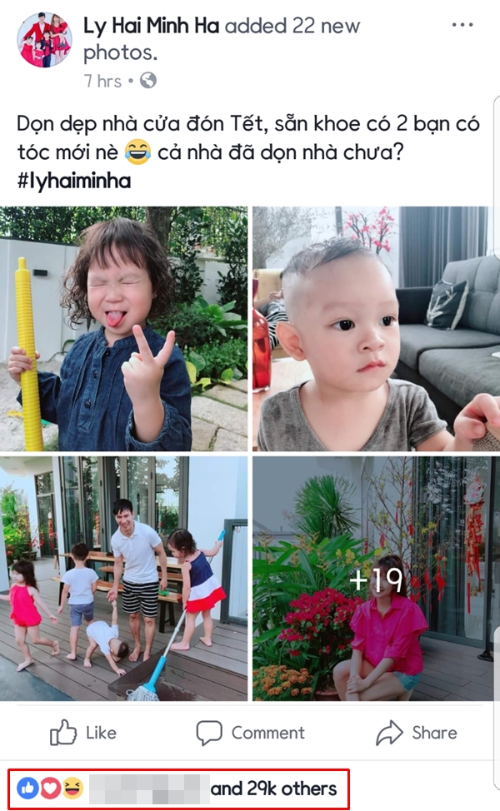
Task: Click the Comment speech bubble icon
Action: (209, 733)
